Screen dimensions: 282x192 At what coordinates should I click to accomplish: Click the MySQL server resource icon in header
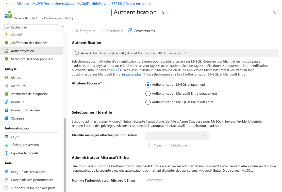8,14
